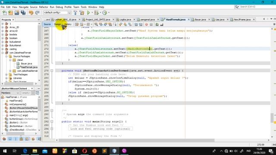Click the Next Bookmark editor icon
Screen dimensions: 276x155
pos(125,25)
